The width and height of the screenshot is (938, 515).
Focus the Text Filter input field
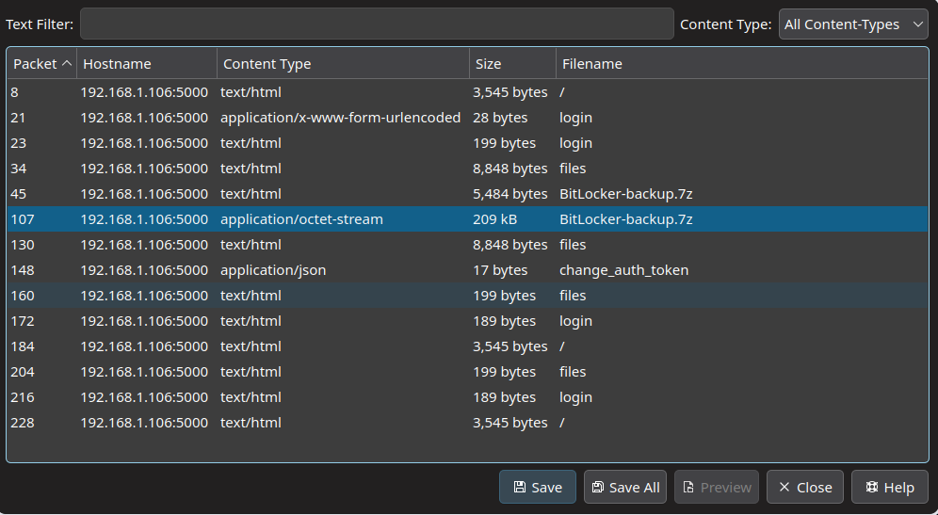tap(377, 24)
